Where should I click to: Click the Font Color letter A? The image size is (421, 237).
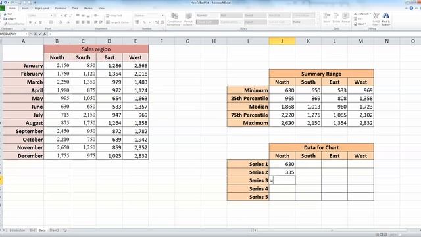click(x=68, y=22)
